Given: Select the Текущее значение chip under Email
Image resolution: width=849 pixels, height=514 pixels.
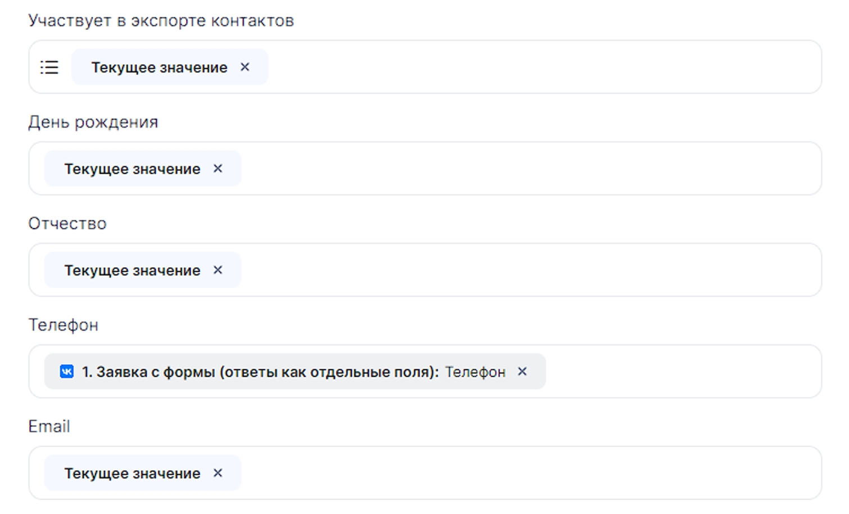Looking at the screenshot, I should coord(132,474).
